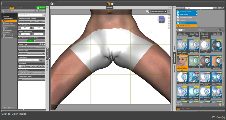The height and width of the screenshot is (120, 226).
Task: Switch to the Editor tab
Action: coord(11,8)
